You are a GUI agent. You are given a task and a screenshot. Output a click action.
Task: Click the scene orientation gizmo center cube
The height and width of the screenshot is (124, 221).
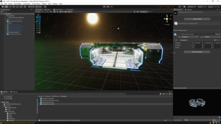(x=167, y=19)
